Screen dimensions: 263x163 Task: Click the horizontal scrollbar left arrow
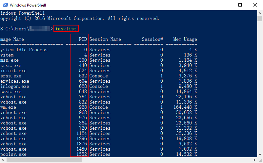pyautogui.click(x=3, y=160)
